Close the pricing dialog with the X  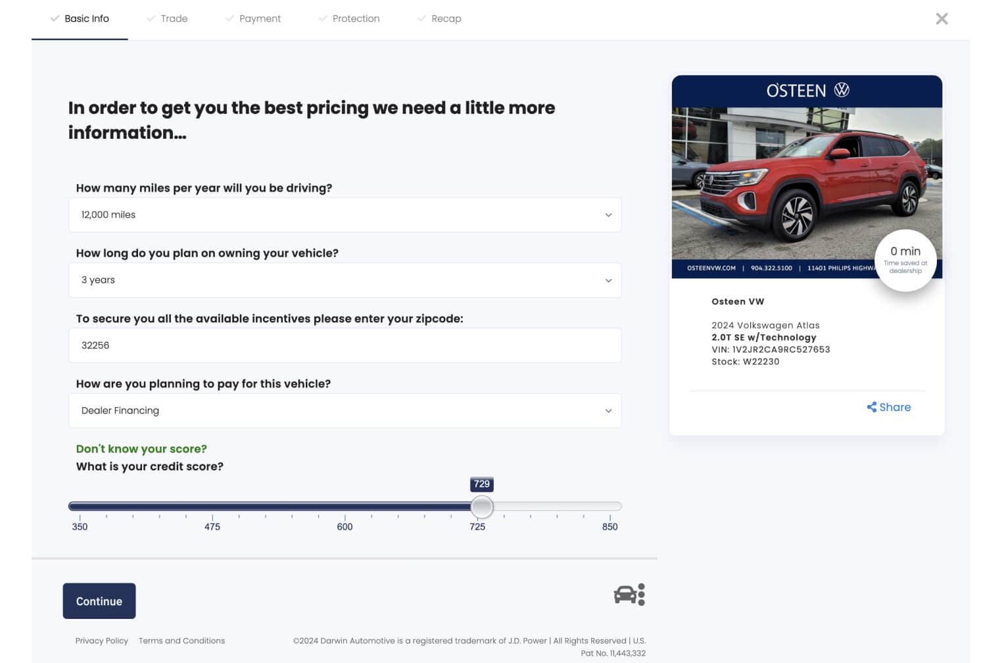[x=942, y=18]
